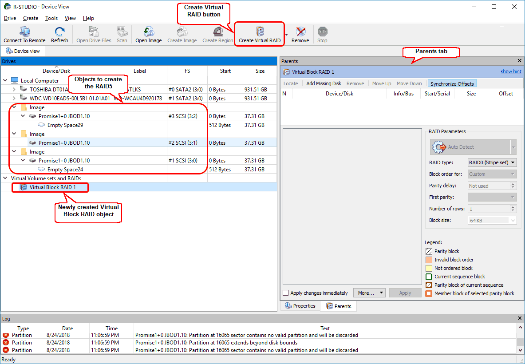Open the Help menu
Viewport: 525px width, 364px height.
click(x=88, y=18)
